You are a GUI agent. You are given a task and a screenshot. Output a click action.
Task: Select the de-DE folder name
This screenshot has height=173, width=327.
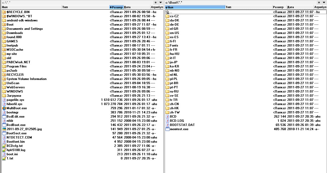[175, 25]
